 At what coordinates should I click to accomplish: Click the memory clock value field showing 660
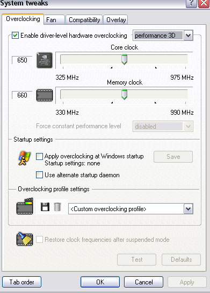pyautogui.click(x=22, y=95)
